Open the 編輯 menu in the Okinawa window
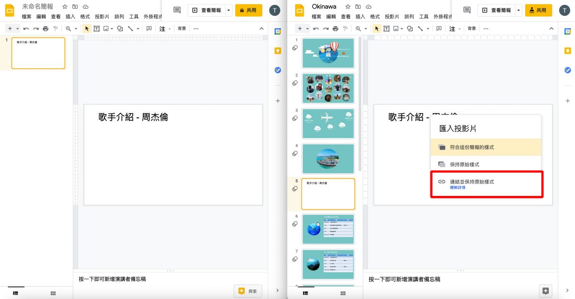The height and width of the screenshot is (299, 575). coord(331,16)
